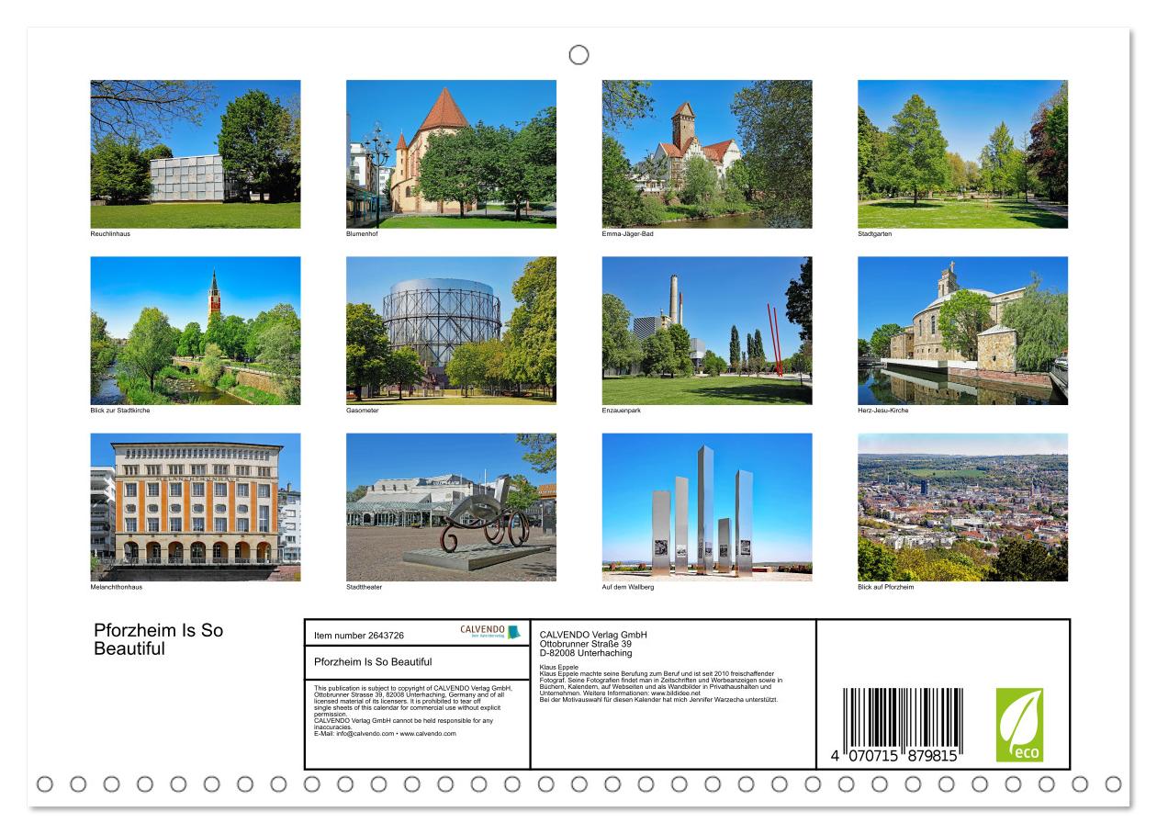The height and width of the screenshot is (834, 1157).
Task: Open the Herz-Jesu-Kirche photo thumbnail
Action: pos(962,331)
